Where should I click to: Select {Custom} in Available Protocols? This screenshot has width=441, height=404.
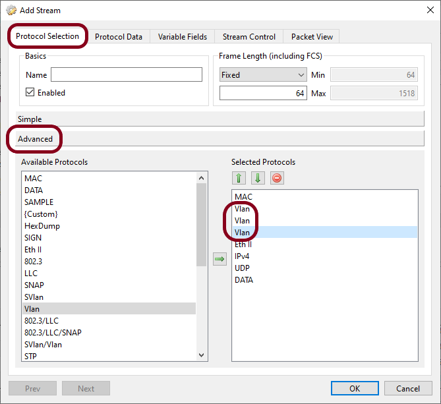[109, 214]
